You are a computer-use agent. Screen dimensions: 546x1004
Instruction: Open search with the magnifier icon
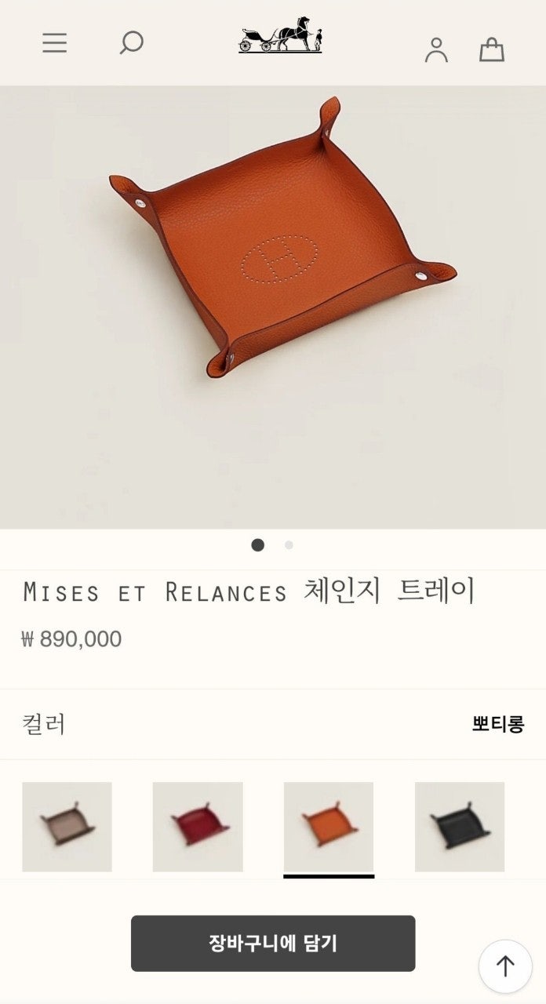pos(131,42)
